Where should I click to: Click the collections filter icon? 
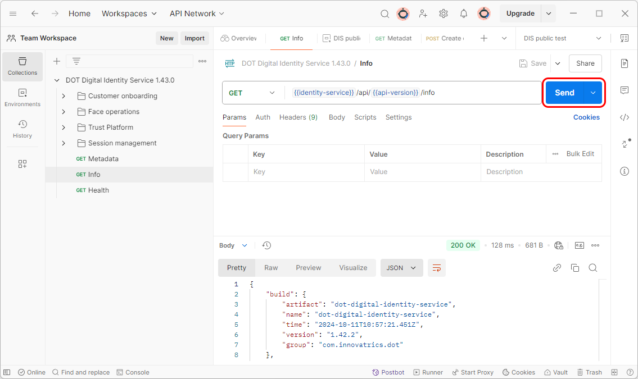(x=76, y=61)
